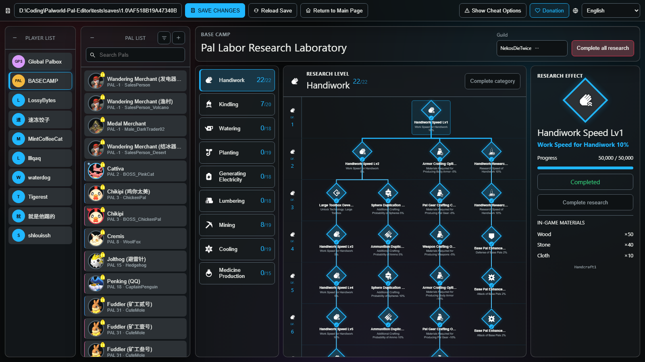Click Cattiva pal portrait

(96, 171)
